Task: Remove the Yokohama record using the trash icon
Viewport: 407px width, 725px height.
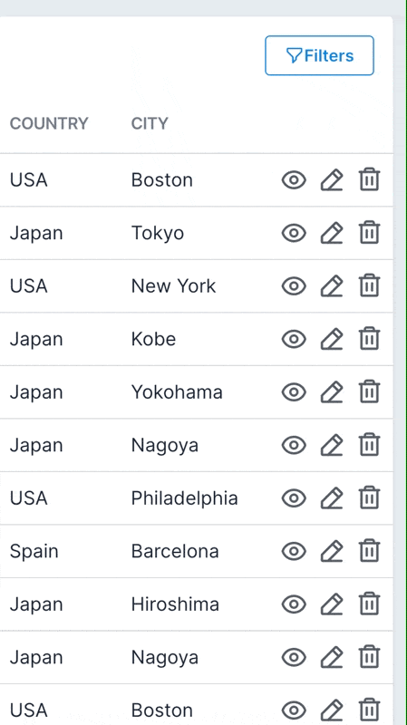Action: coord(369,392)
